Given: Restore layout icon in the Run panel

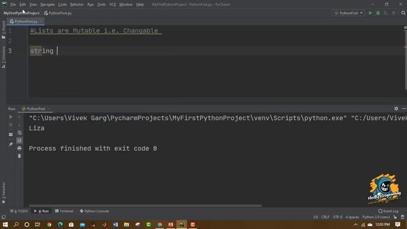Looking at the screenshot, I should 11,134.
